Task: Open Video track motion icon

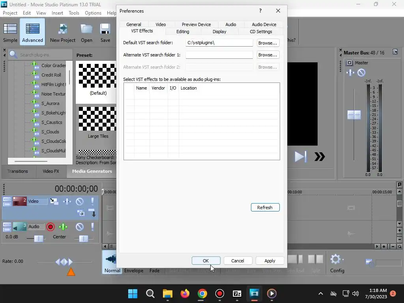Action: (x=54, y=201)
